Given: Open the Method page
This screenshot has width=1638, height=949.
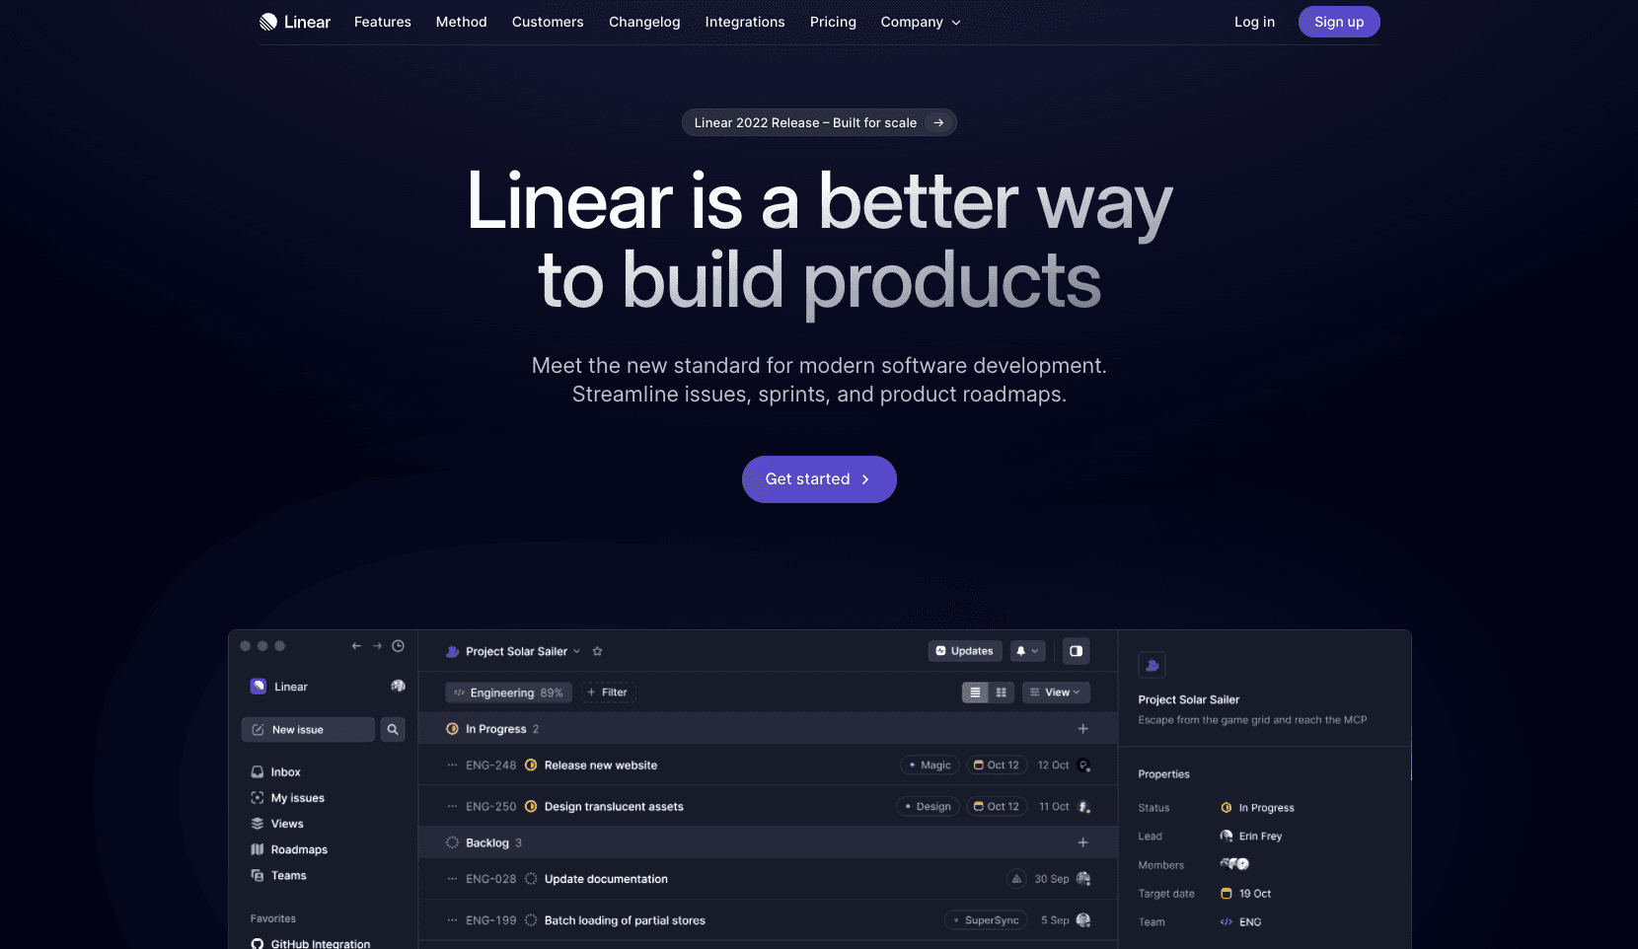Looking at the screenshot, I should tap(462, 22).
